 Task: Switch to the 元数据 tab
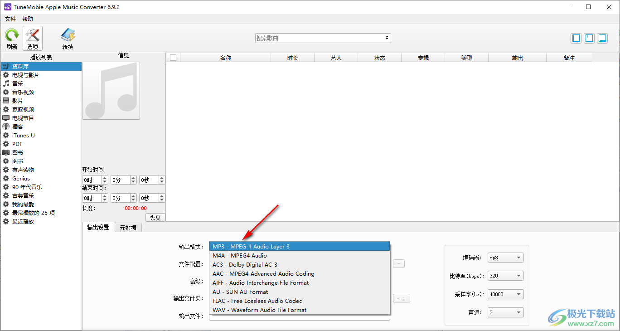point(128,228)
